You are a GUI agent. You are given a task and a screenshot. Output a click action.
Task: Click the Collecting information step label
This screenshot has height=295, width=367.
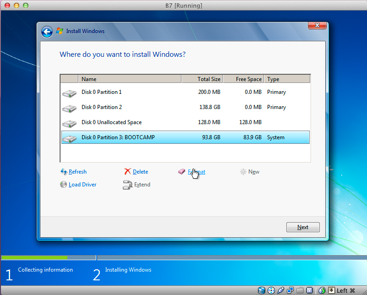pyautogui.click(x=45, y=270)
